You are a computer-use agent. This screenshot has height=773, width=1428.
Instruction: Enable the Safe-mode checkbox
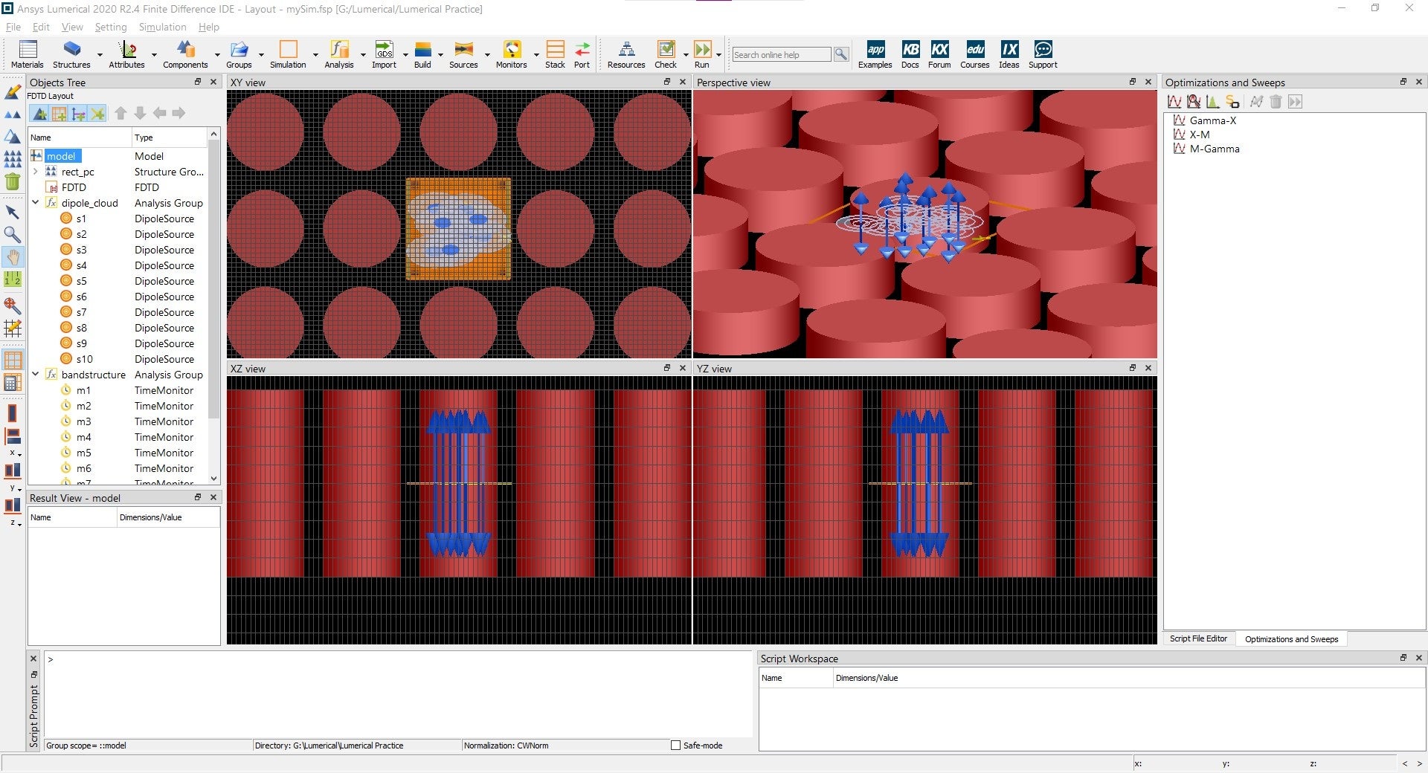675,745
